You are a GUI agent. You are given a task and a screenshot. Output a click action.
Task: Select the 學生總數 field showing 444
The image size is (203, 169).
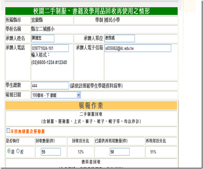(x=50, y=85)
